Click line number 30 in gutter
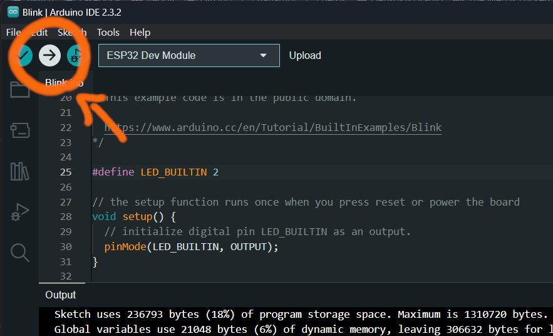The image size is (553, 336). (x=66, y=247)
